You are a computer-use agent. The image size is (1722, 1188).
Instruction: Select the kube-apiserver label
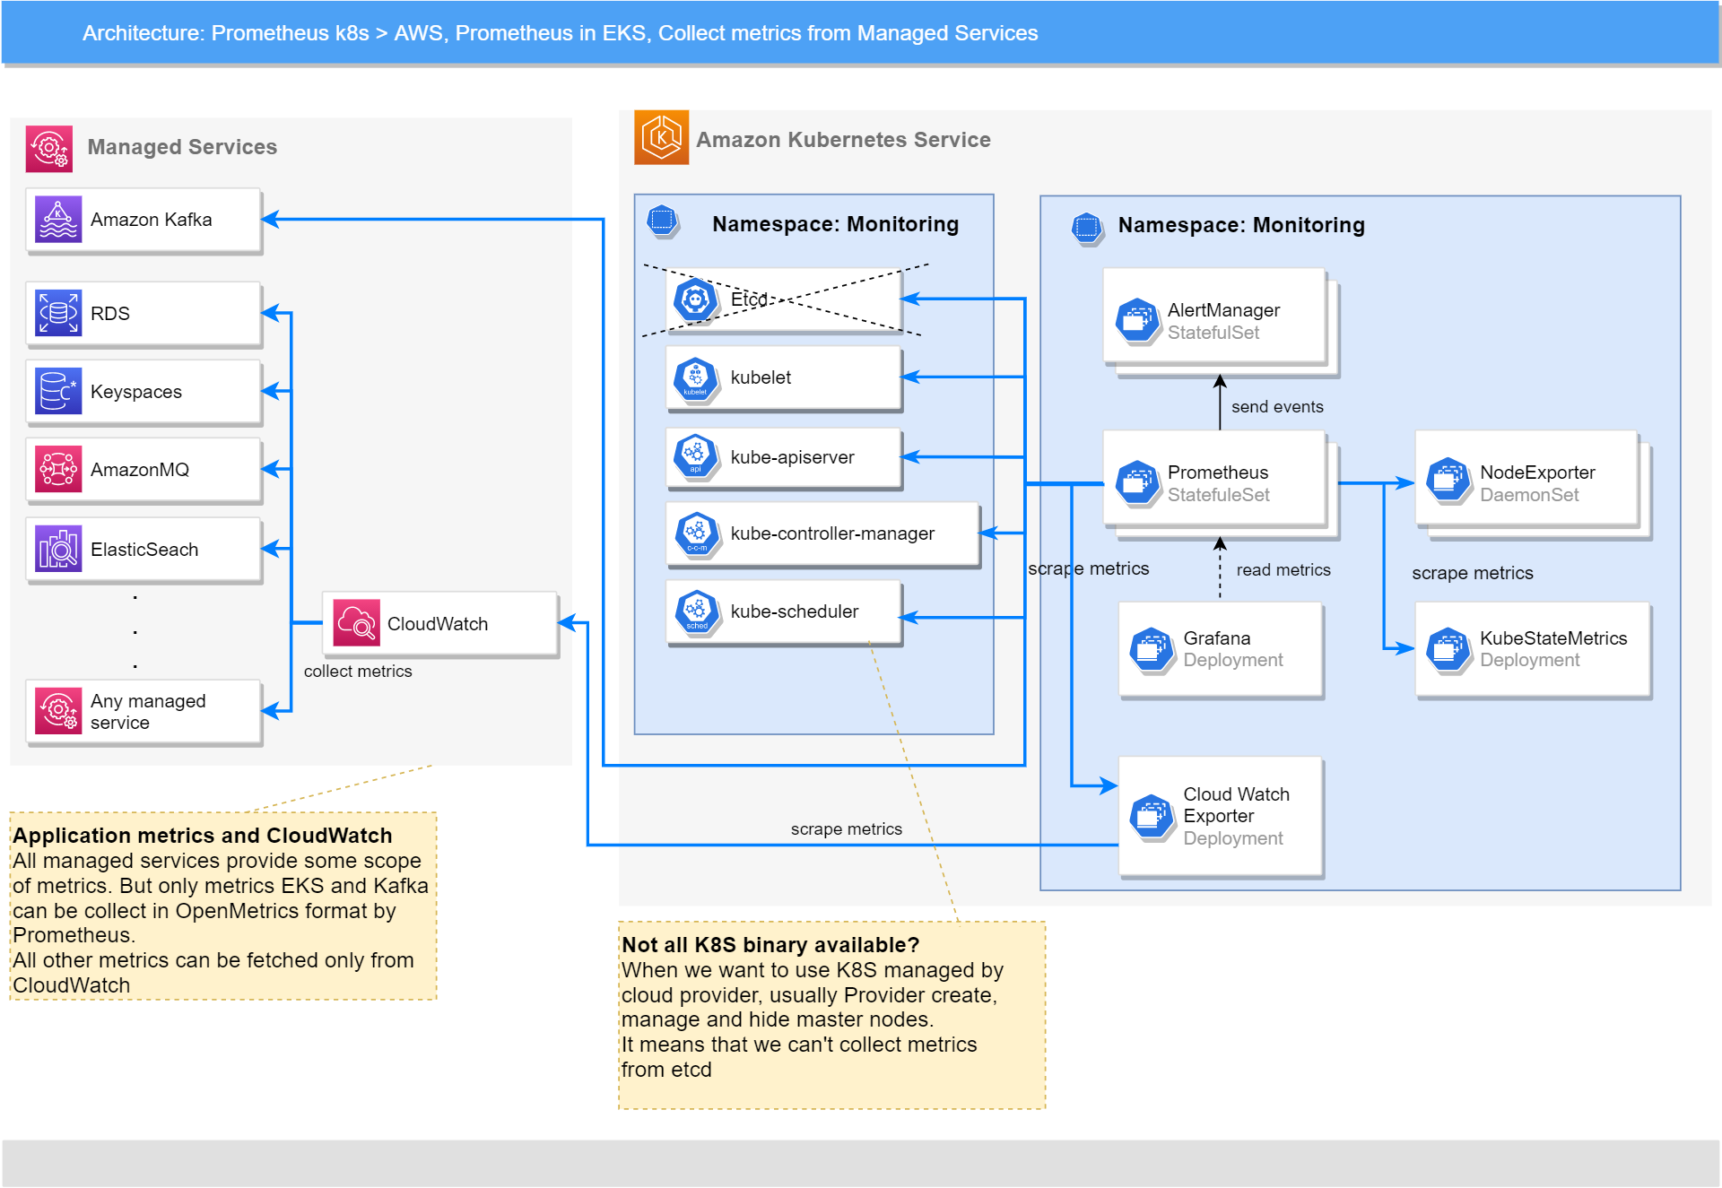[792, 457]
